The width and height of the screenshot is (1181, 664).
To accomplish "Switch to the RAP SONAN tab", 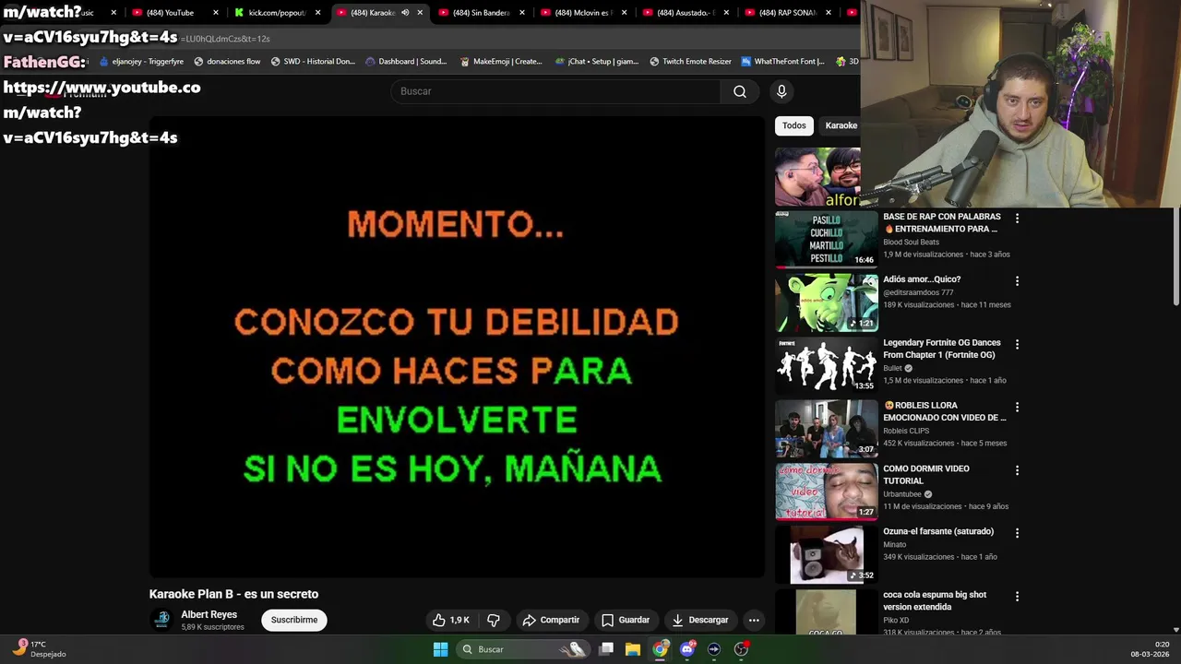I will (787, 13).
